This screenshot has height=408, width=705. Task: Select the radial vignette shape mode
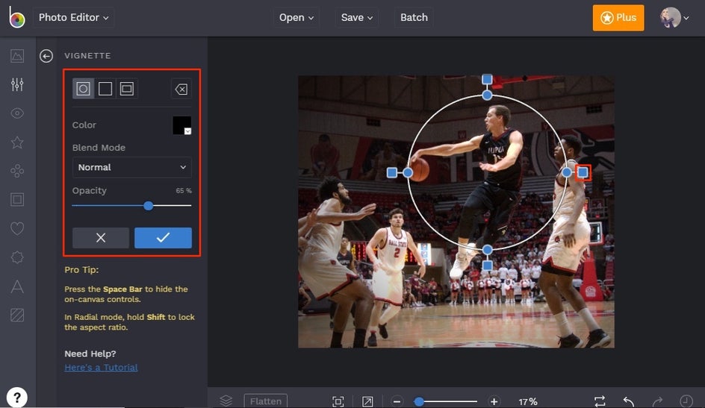click(83, 89)
